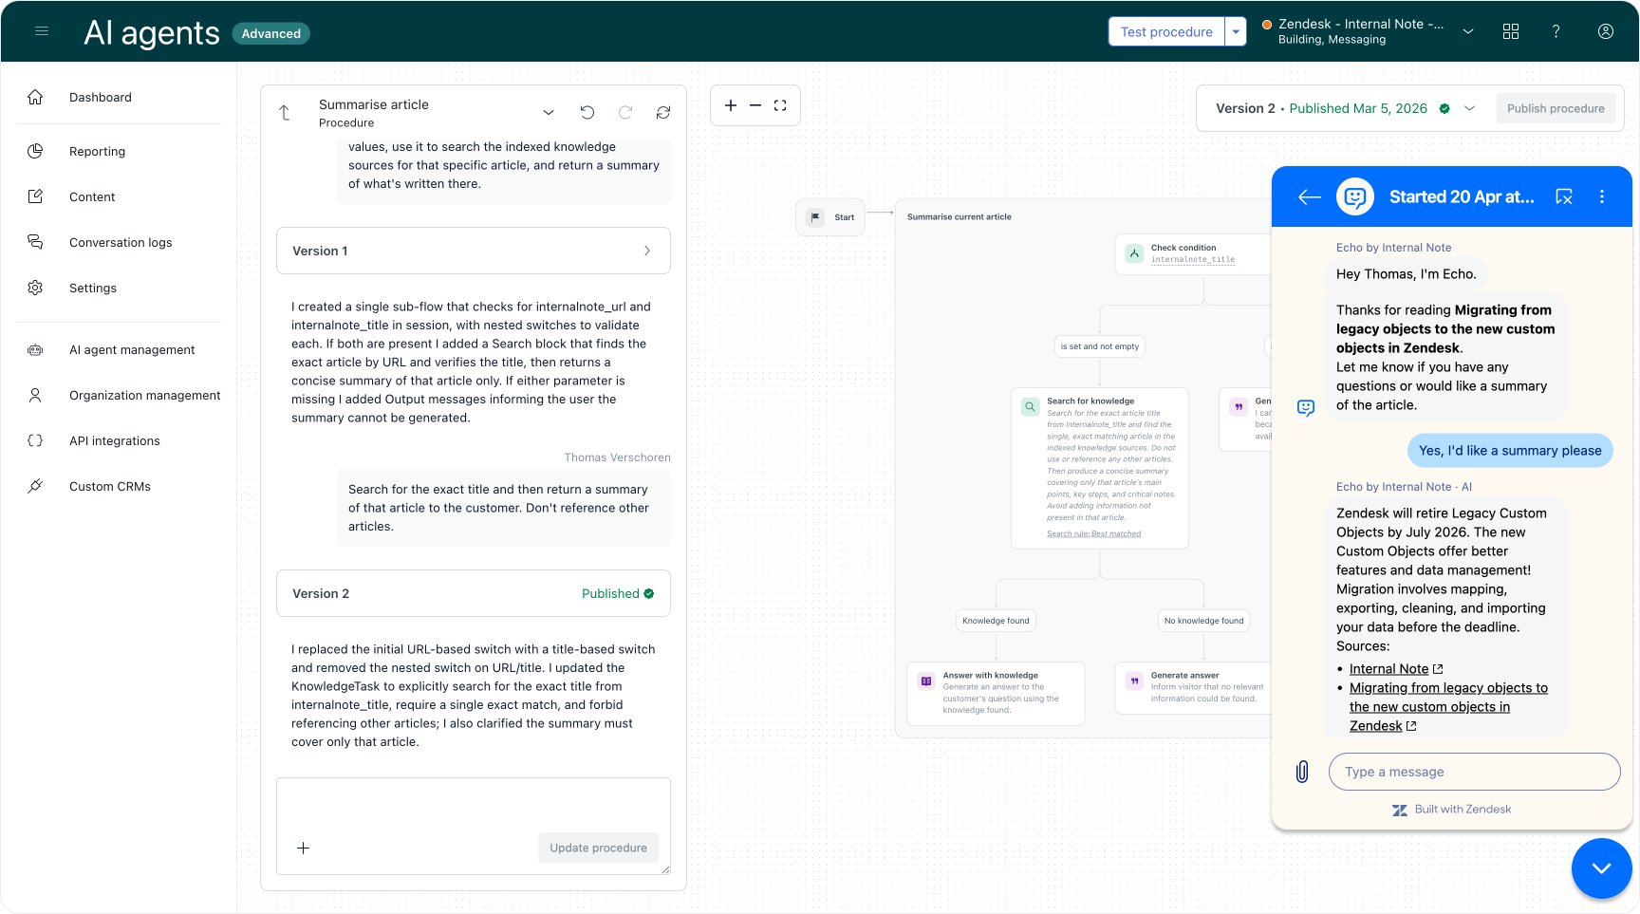Click the back-up arrow beside Summarise article

(x=285, y=113)
